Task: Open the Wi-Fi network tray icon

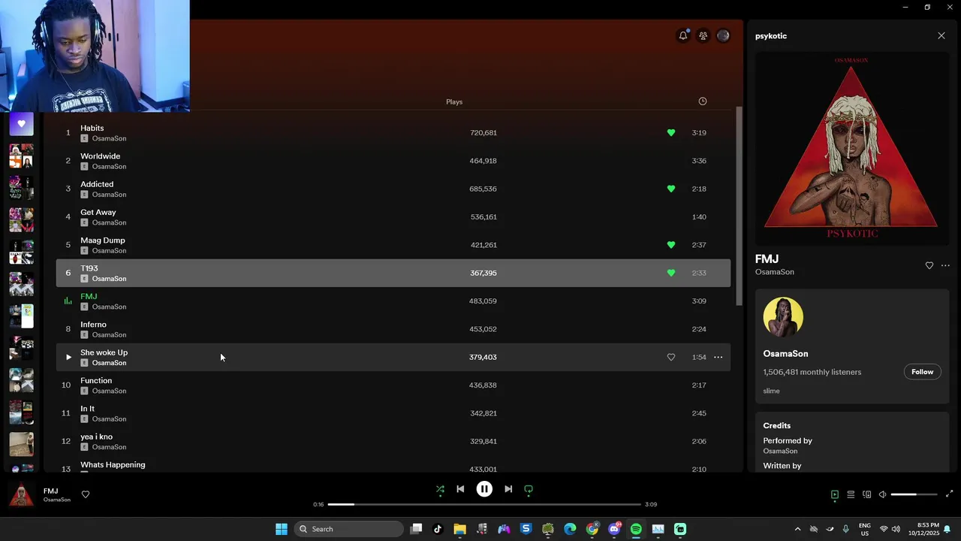Action: point(884,529)
